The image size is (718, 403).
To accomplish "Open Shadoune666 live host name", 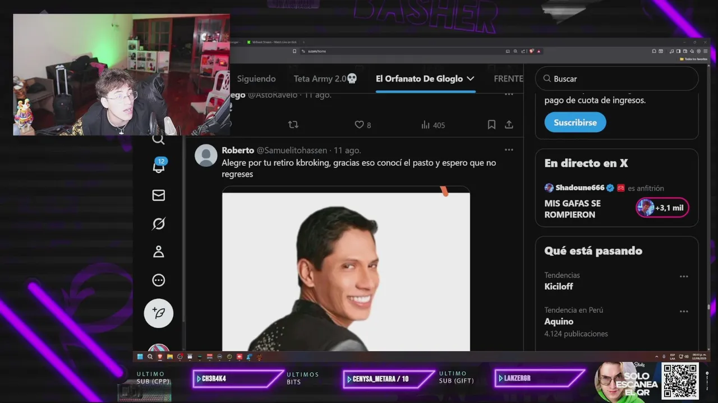I will coord(580,188).
